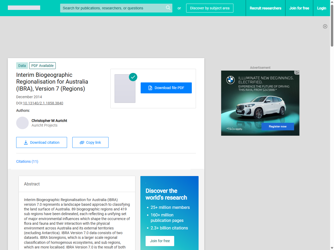Click the search magnifier icon
The height and width of the screenshot is (250, 334).
[168, 8]
